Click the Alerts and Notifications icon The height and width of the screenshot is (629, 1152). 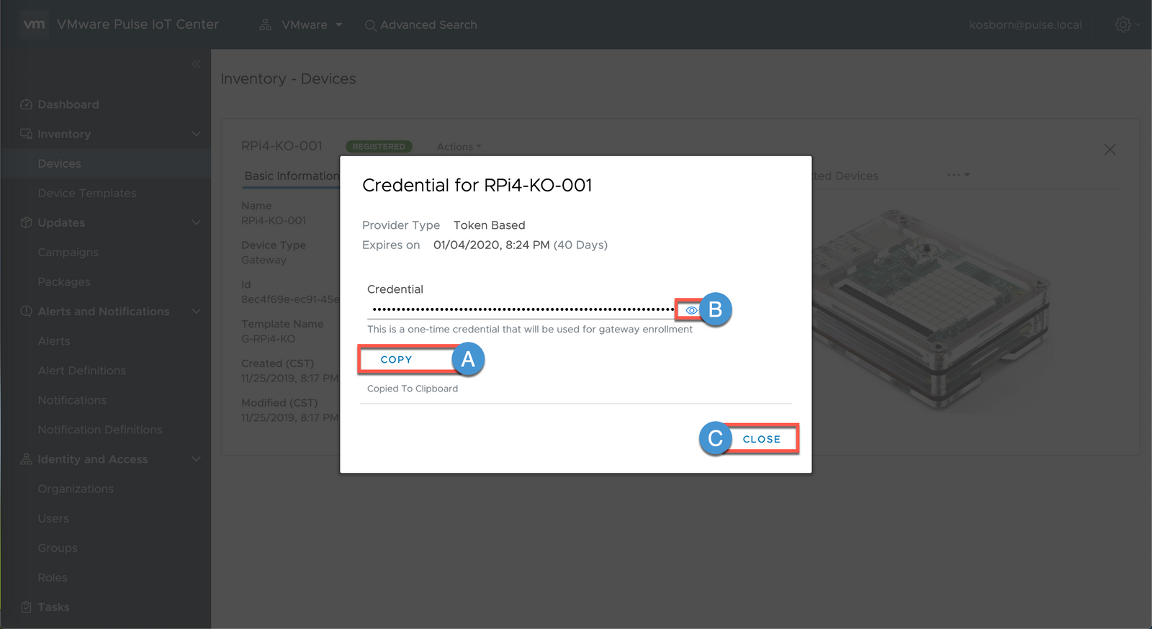pyautogui.click(x=26, y=311)
